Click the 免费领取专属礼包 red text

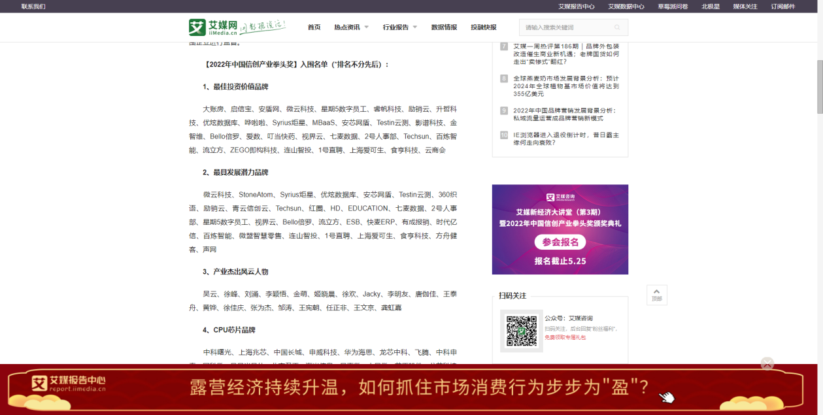565,337
